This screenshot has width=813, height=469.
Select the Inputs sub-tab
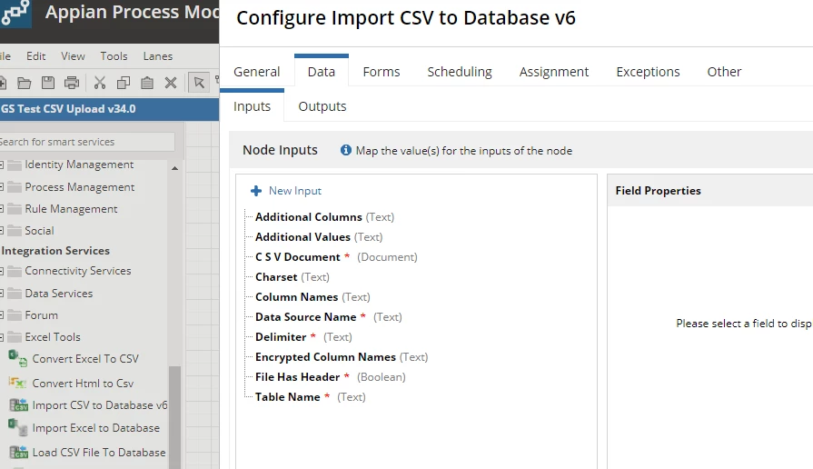tap(252, 105)
